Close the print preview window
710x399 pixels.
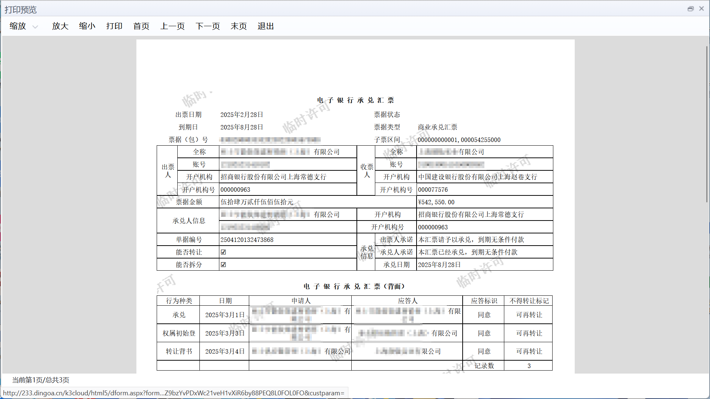click(x=702, y=9)
